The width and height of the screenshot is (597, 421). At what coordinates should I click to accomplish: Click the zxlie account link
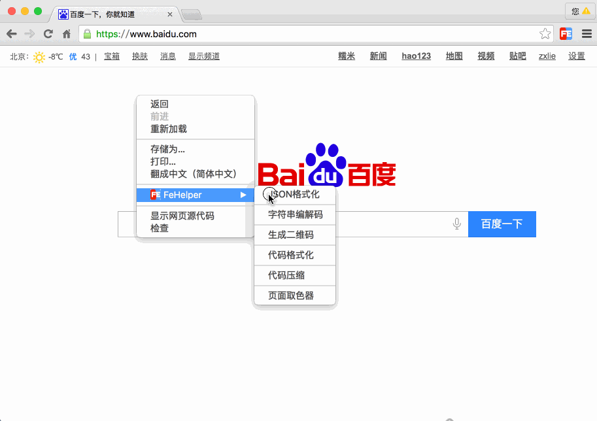547,56
